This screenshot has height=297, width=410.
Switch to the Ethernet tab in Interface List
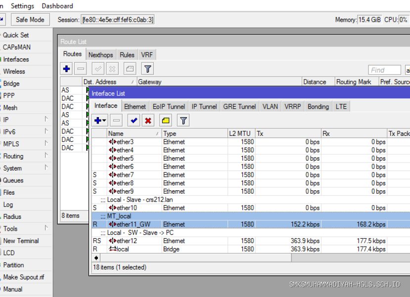(x=135, y=107)
